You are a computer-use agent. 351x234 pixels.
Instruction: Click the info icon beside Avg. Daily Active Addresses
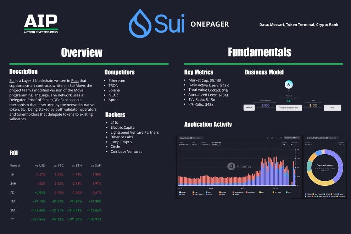pyautogui.click(x=335, y=138)
